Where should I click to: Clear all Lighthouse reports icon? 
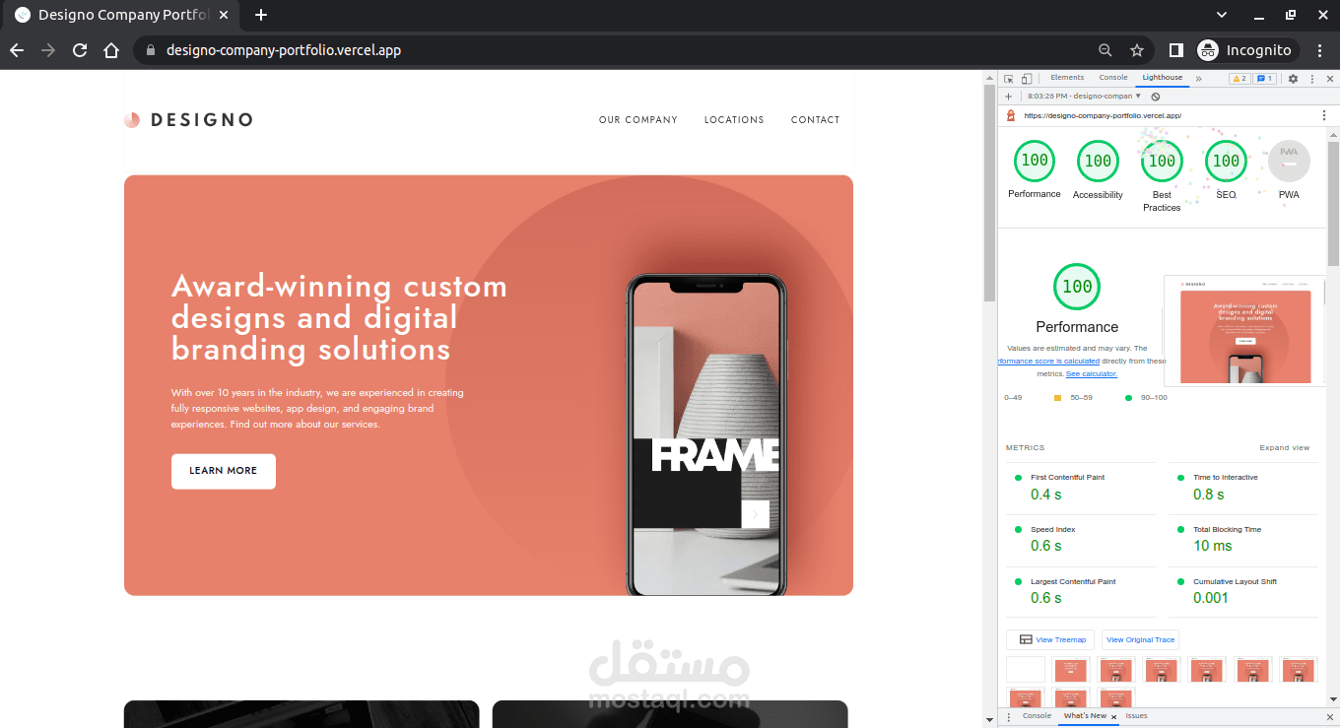point(1156,97)
